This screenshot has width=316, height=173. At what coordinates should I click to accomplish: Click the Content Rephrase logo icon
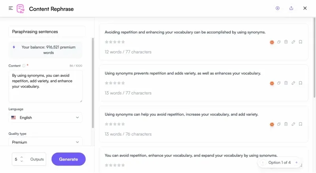[x=21, y=9]
